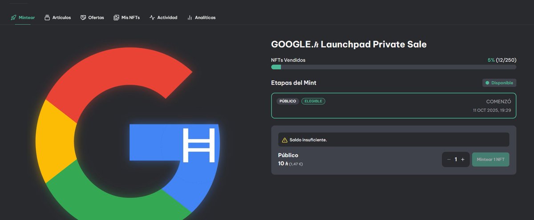Increase mint quantity with plus button
Viewport: 534px width, 220px height.
click(x=463, y=159)
